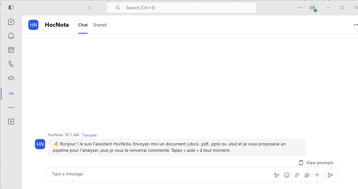
Task: Open the loop components chat icon
Action: click(x=307, y=175)
